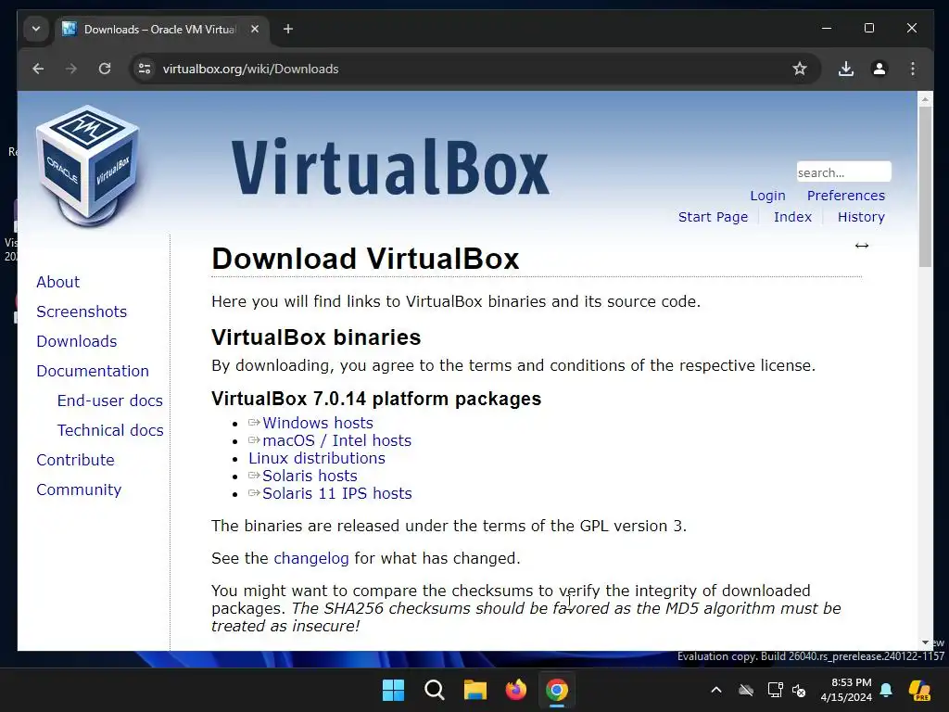Download the macOS / Intel hosts package

pos(337,440)
